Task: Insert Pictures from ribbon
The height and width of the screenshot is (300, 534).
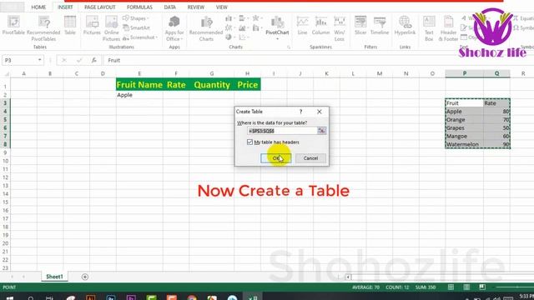Action: click(92, 25)
